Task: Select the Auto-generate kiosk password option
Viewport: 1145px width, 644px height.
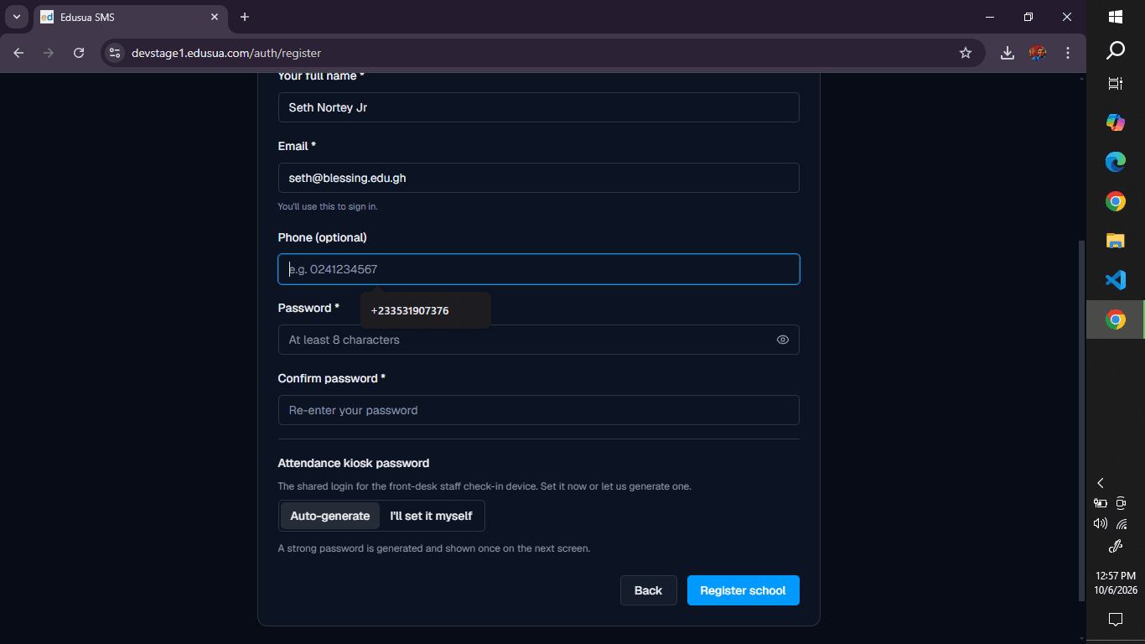Action: coord(330,516)
